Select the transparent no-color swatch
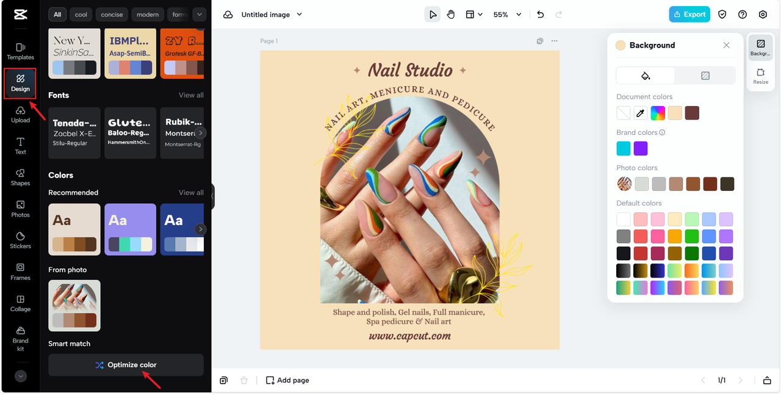 click(624, 113)
